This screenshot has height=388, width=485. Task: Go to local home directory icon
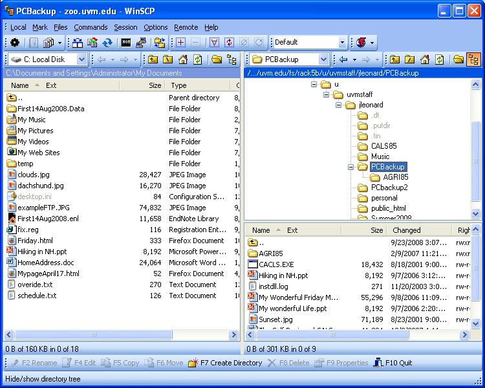(x=183, y=59)
